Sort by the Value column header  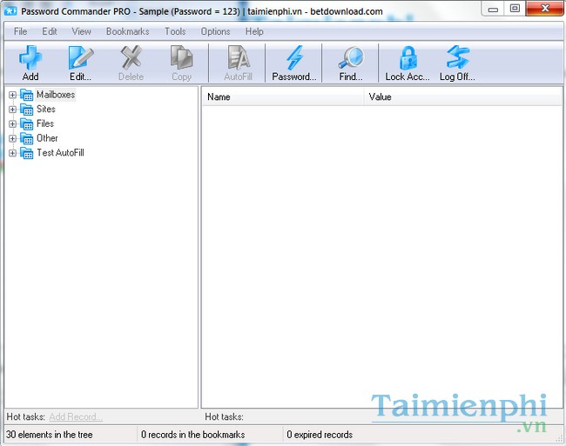(462, 97)
